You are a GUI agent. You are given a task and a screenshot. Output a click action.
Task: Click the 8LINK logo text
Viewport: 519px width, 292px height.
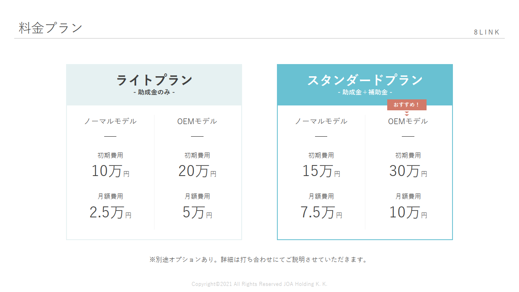[487, 32]
